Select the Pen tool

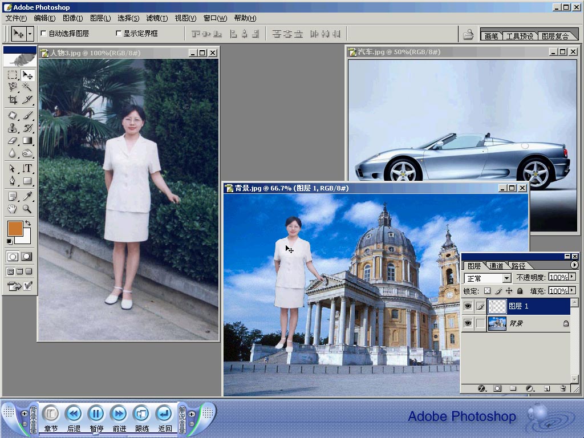(13, 181)
